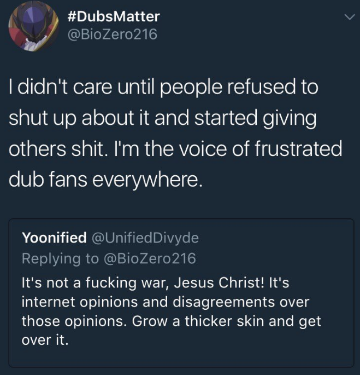The image size is (360, 375).
Task: View the #DubsMatter profile avatar
Action: click(x=34, y=26)
